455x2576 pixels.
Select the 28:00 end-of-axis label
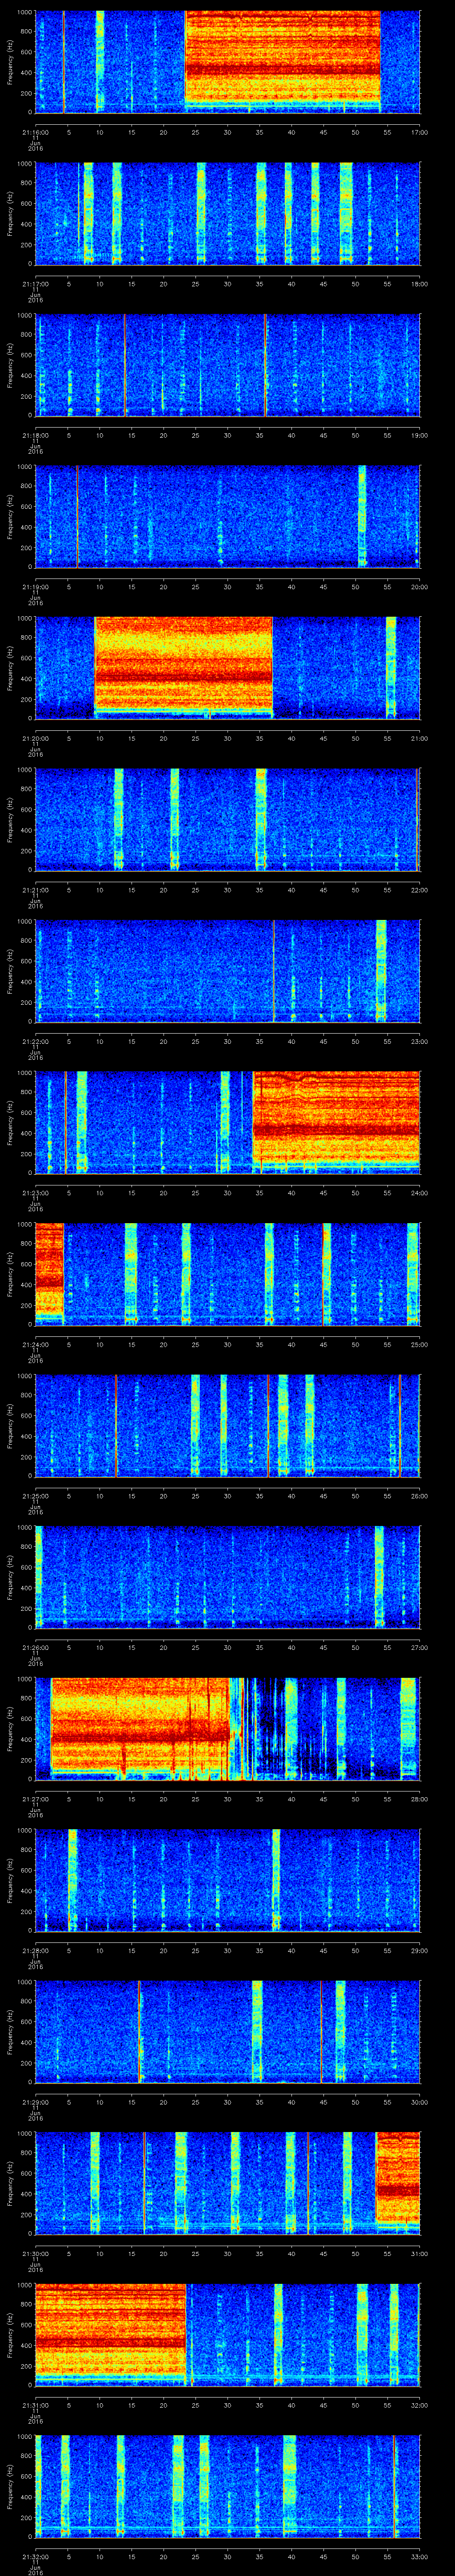(x=419, y=1799)
